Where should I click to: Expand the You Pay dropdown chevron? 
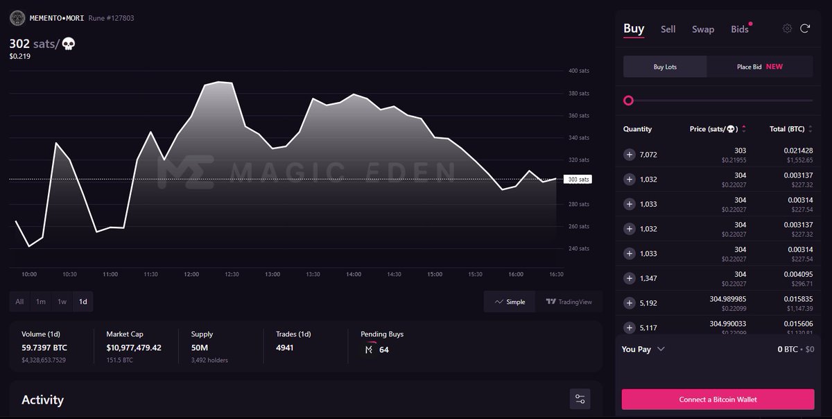(x=661, y=349)
